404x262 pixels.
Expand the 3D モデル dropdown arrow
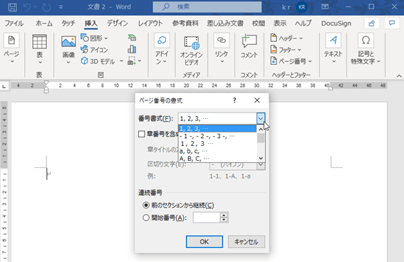coord(121,61)
